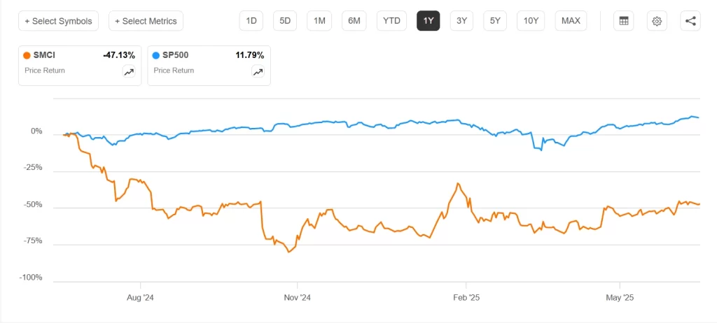
Task: Select the 10Y time range
Action: pyautogui.click(x=531, y=21)
